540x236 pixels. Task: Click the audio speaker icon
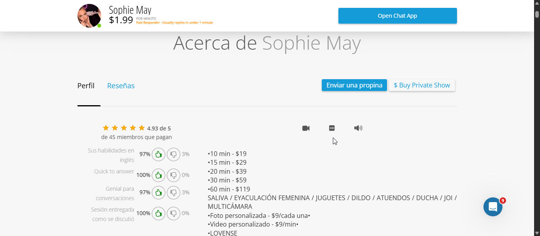(358, 128)
